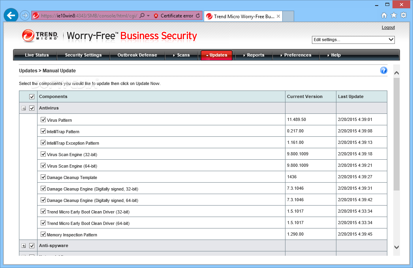Click the URL address field
The image size is (413, 268).
pyautogui.click(x=89, y=16)
